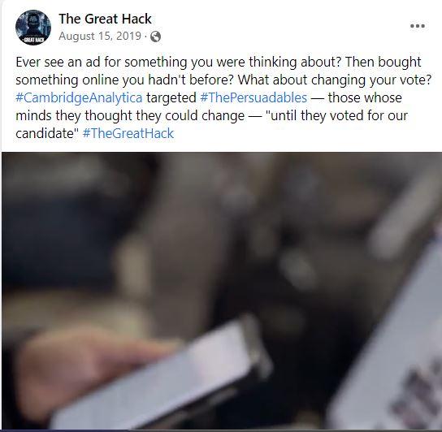Click the text "Ever see an ad for something"
The image size is (442, 432).
[102, 62]
